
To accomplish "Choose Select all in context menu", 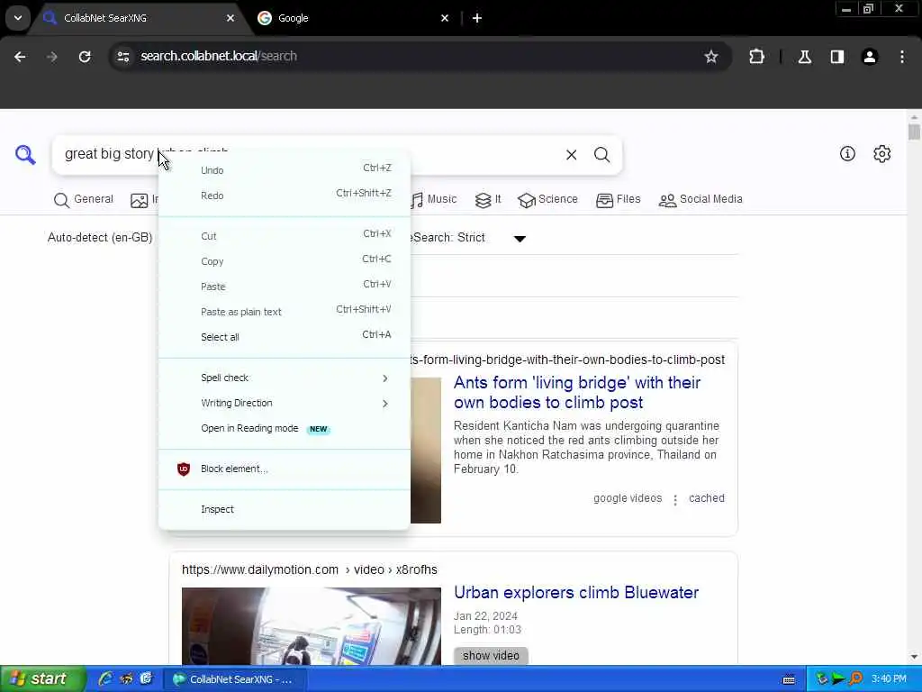I will pos(285,337).
